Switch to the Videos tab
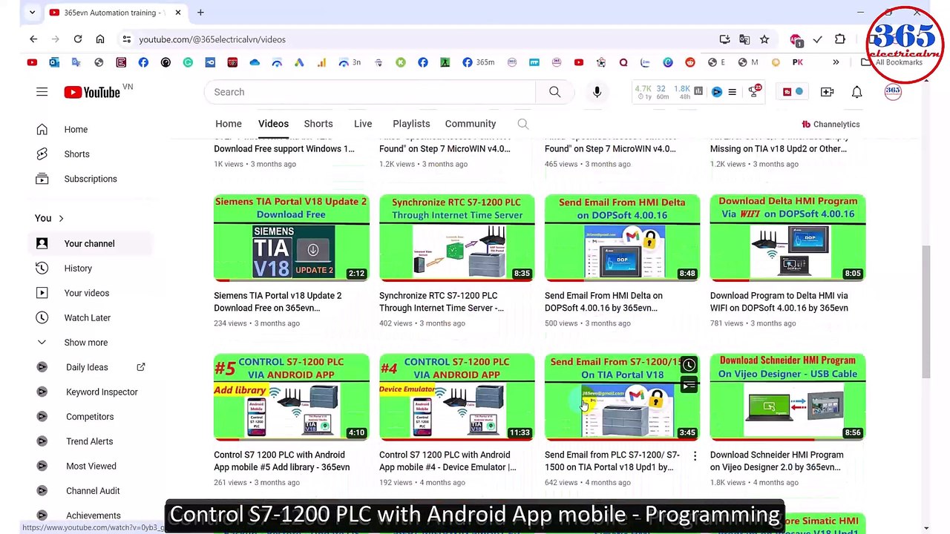950x534 pixels. tap(273, 124)
